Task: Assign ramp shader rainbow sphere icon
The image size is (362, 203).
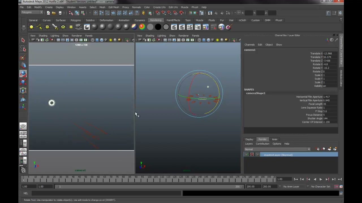Action: point(142,27)
